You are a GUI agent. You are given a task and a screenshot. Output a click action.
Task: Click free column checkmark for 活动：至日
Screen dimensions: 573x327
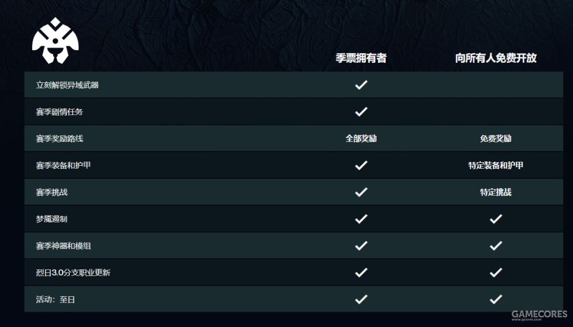pos(496,300)
